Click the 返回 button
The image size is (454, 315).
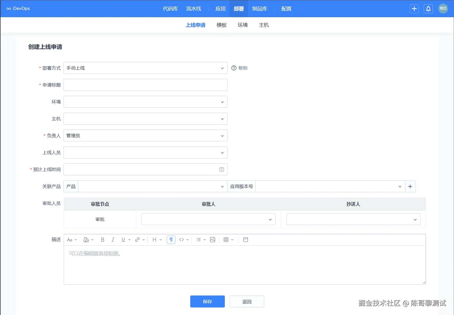coord(247,301)
